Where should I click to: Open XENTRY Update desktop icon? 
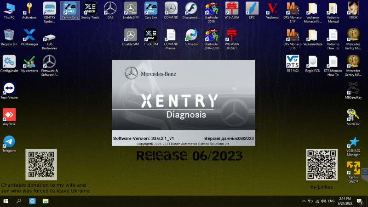pos(50,13)
